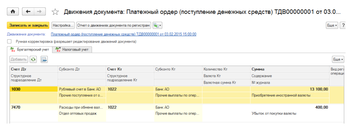This screenshot has height=131, width=358.
Task: Select Банк АО cell in the 1030 row
Action: 178,89
